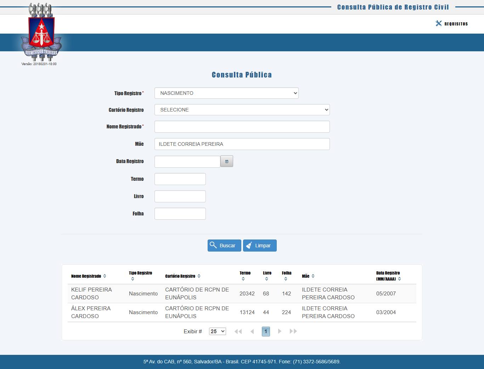Focus the Nome Registrado text field
The image size is (484, 369).
[x=242, y=127]
